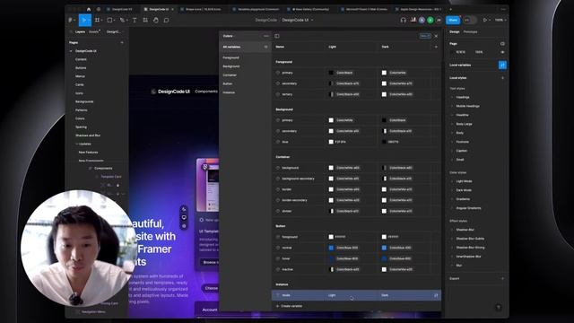This screenshot has height=323, width=574.
Task: Close the variables panel with the X
Action: click(436, 36)
